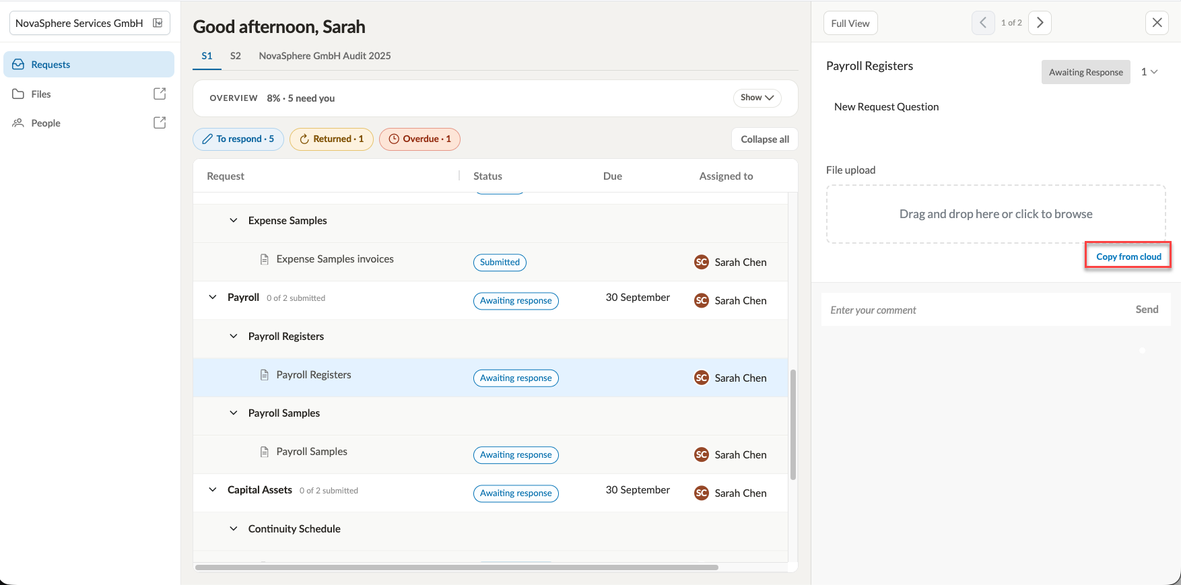The height and width of the screenshot is (585, 1181).
Task: Open People in new window icon
Action: coord(160,123)
